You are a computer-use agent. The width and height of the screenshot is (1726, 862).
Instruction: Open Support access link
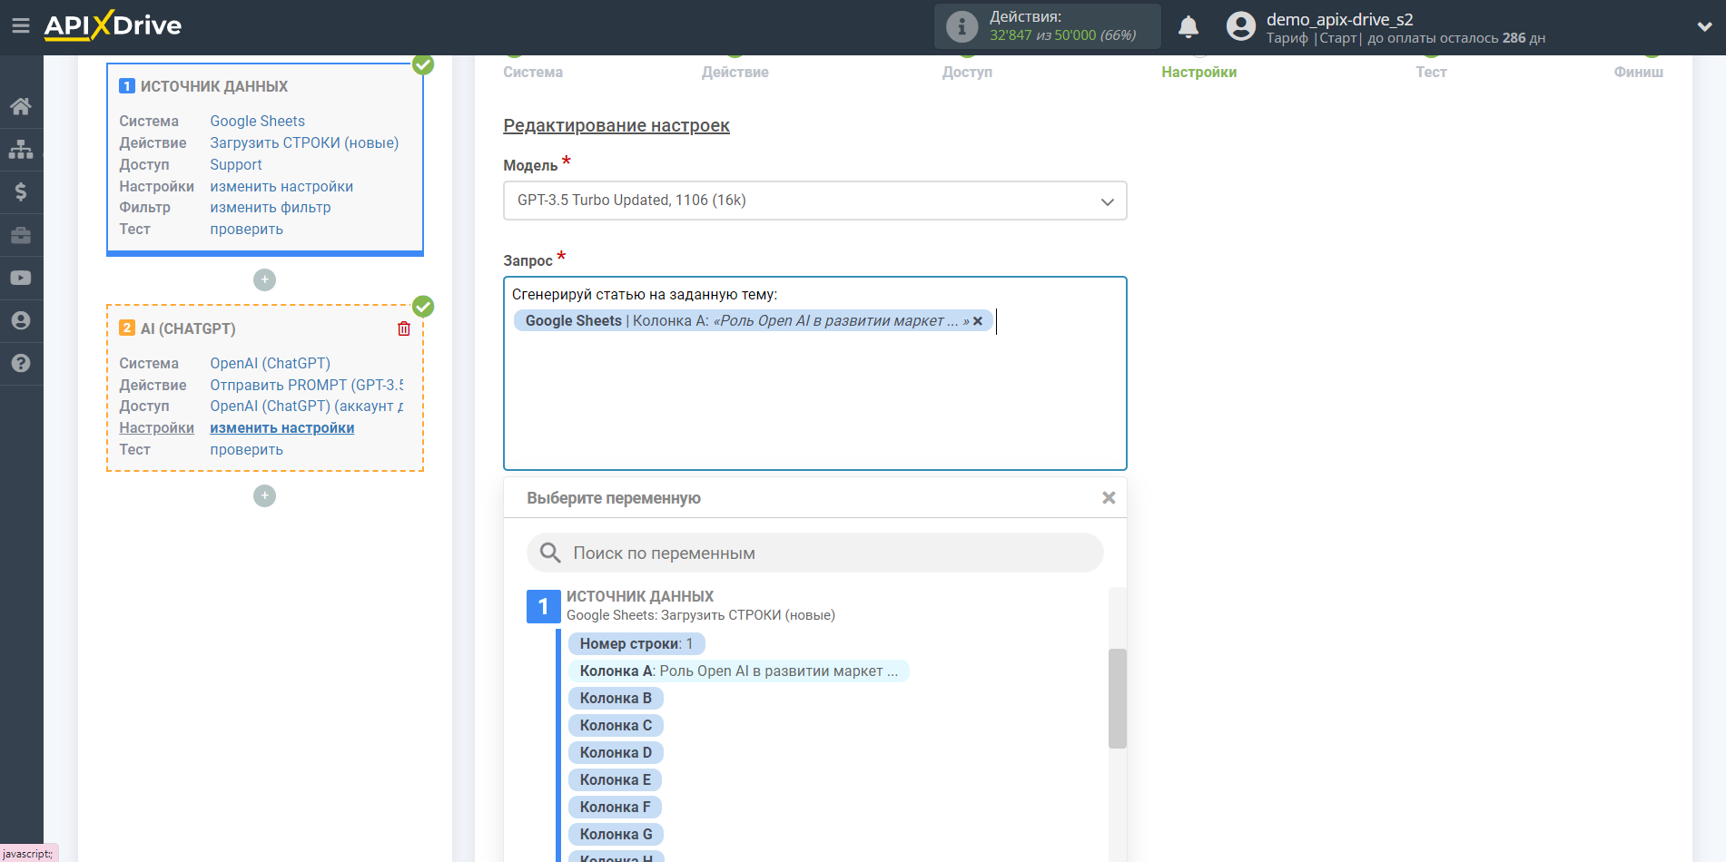coord(235,164)
